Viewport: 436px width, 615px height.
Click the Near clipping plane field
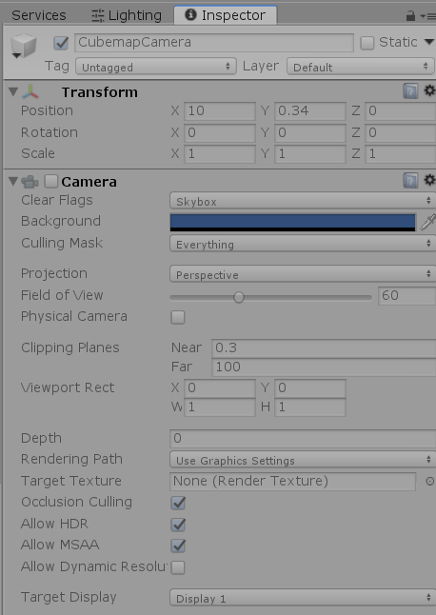coord(324,347)
